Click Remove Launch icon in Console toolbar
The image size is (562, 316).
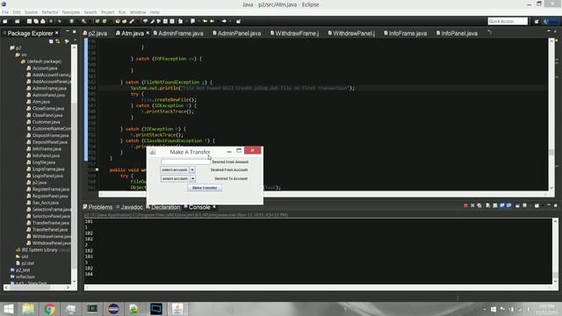(x=472, y=205)
